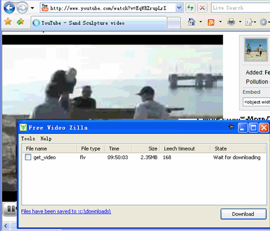Viewport: 270px width, 231px height.
Task: Open the Tools menu in Video Zilla
Action: tap(28, 139)
